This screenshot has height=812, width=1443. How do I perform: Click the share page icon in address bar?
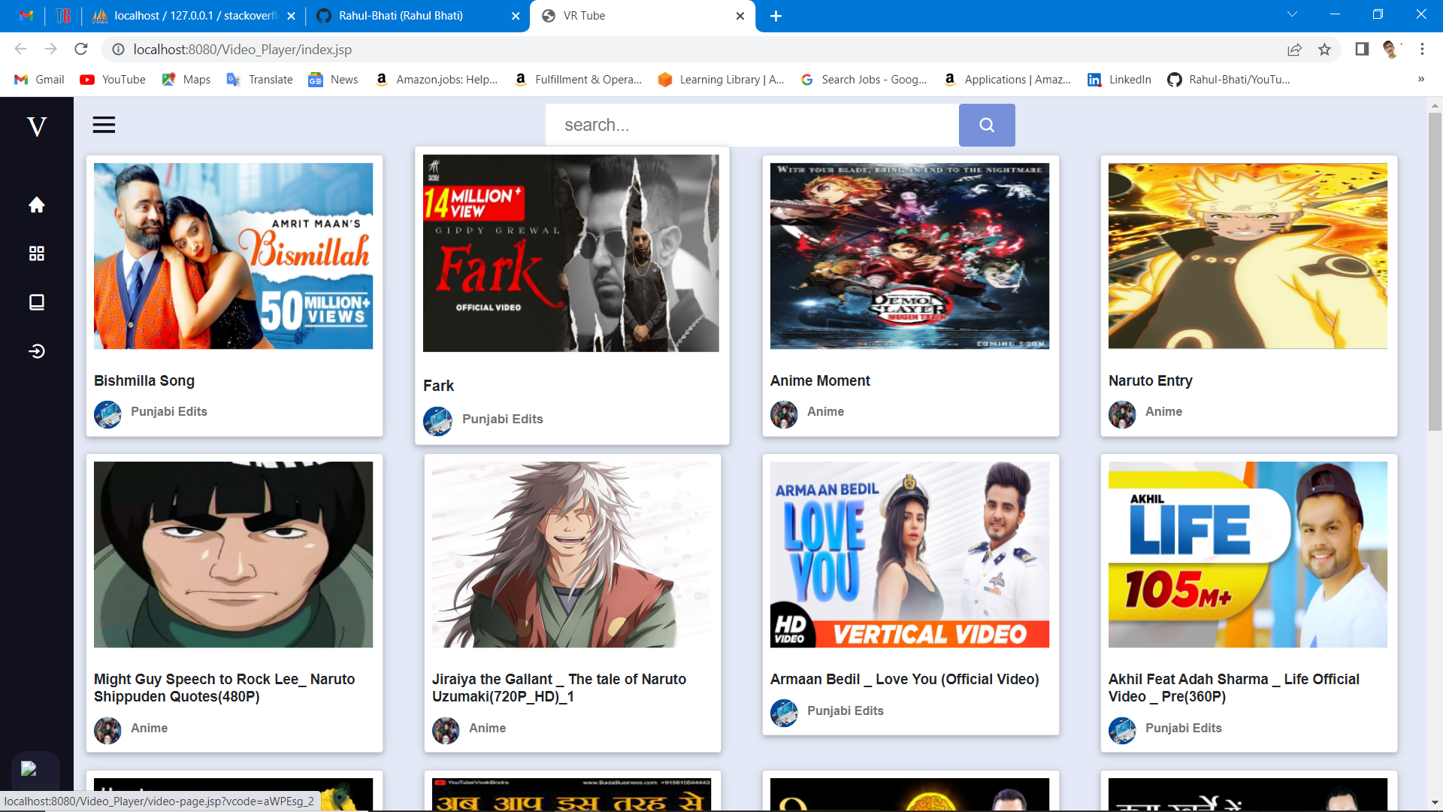[x=1294, y=50]
